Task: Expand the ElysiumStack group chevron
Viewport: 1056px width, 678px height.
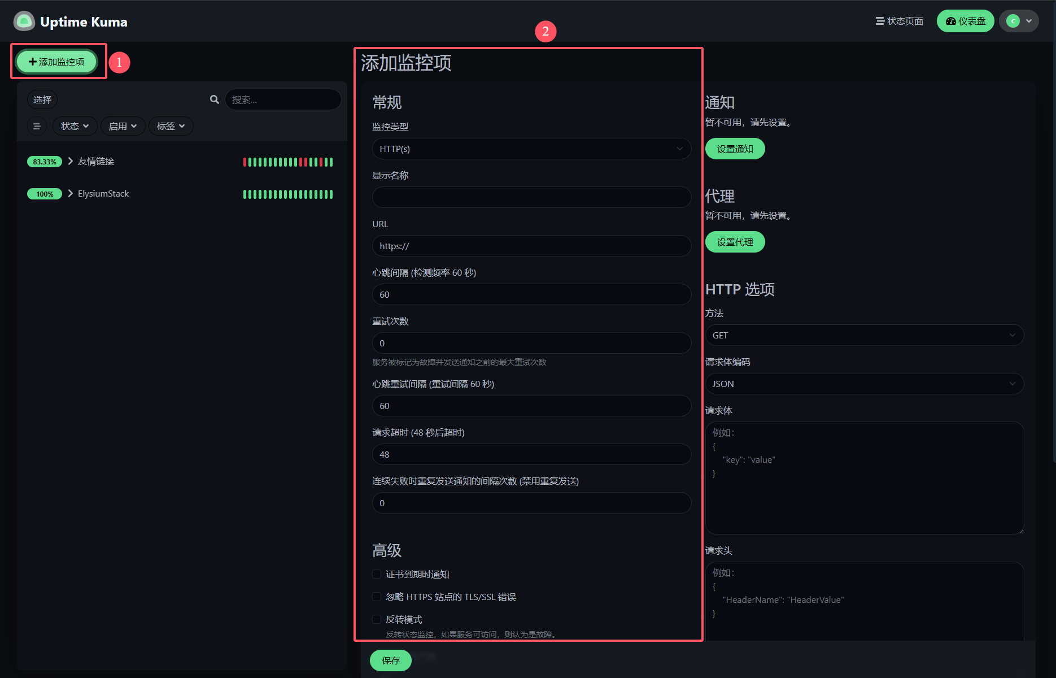Action: 71,193
